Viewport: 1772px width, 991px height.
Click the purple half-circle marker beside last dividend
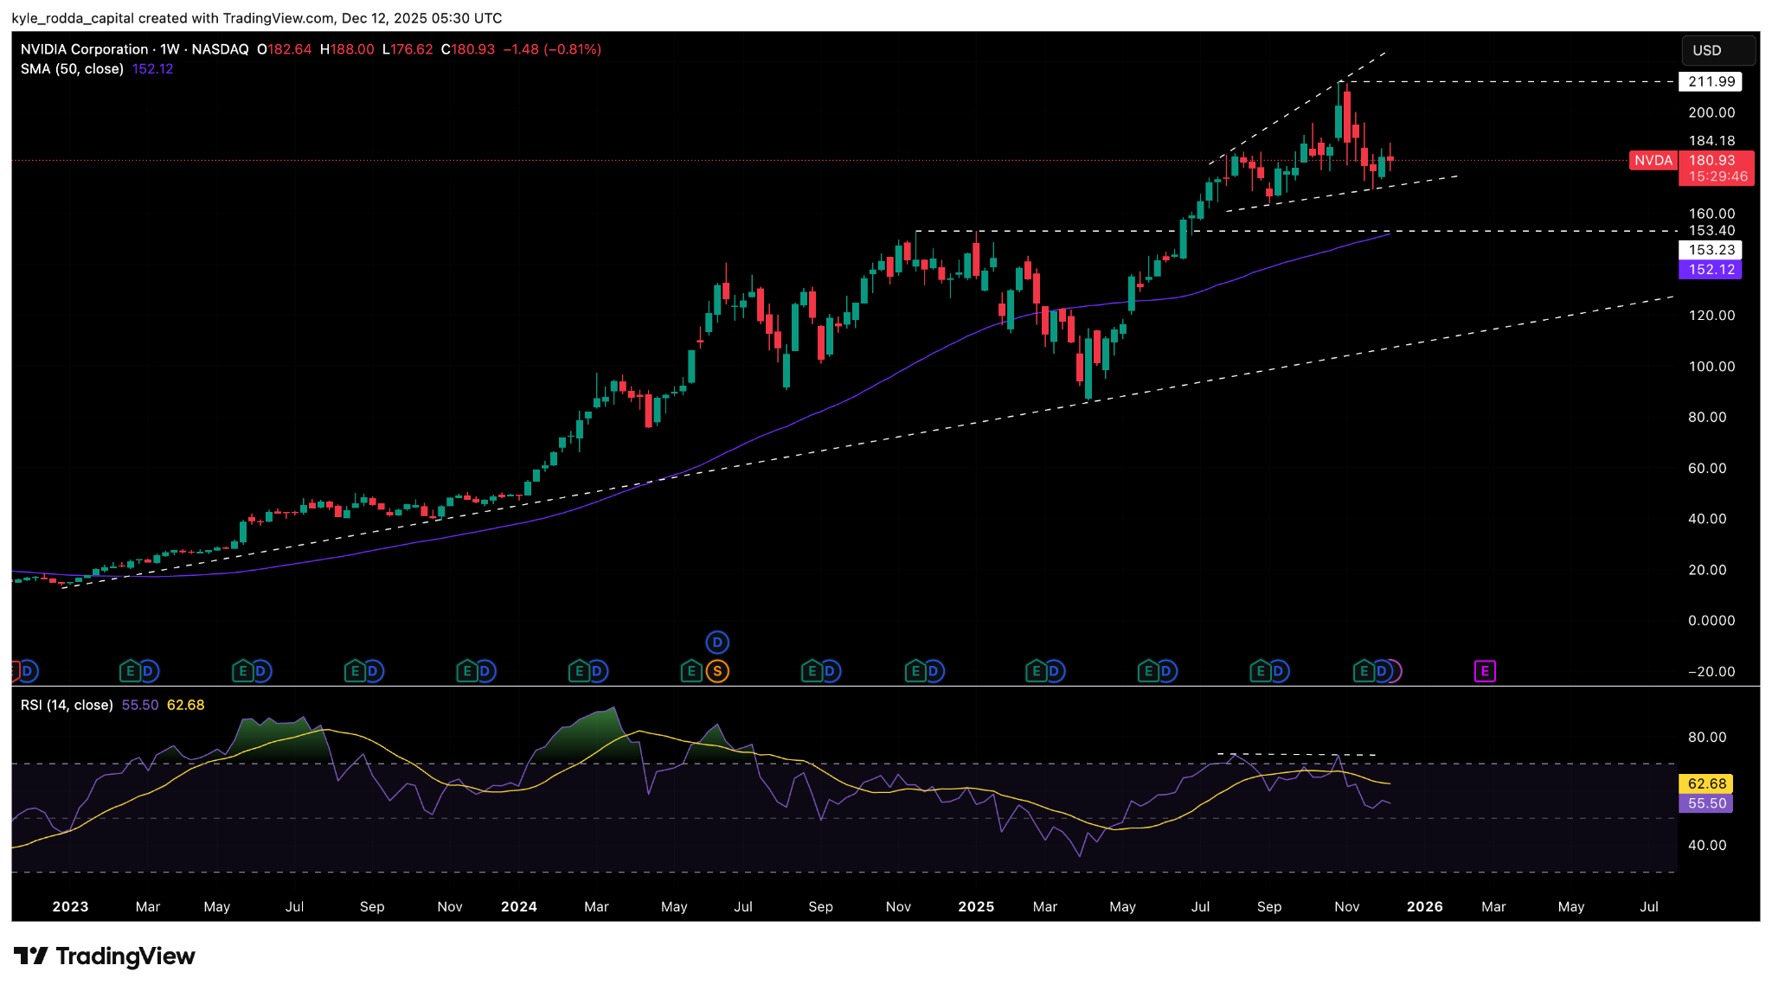(x=1396, y=671)
